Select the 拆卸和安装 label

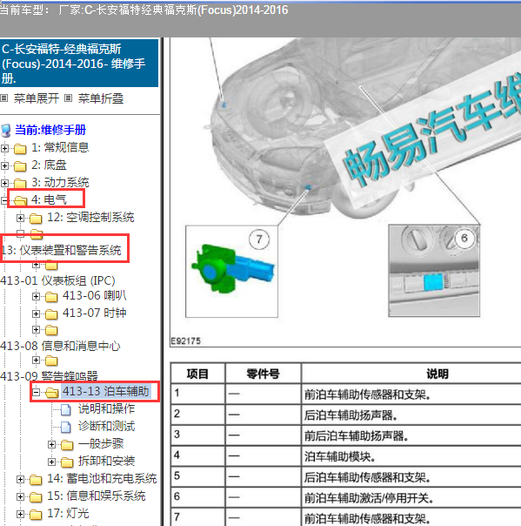point(106,461)
